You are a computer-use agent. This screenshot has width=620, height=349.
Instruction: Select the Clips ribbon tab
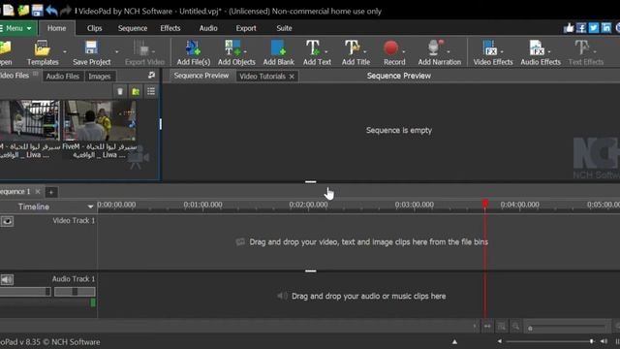click(x=95, y=28)
